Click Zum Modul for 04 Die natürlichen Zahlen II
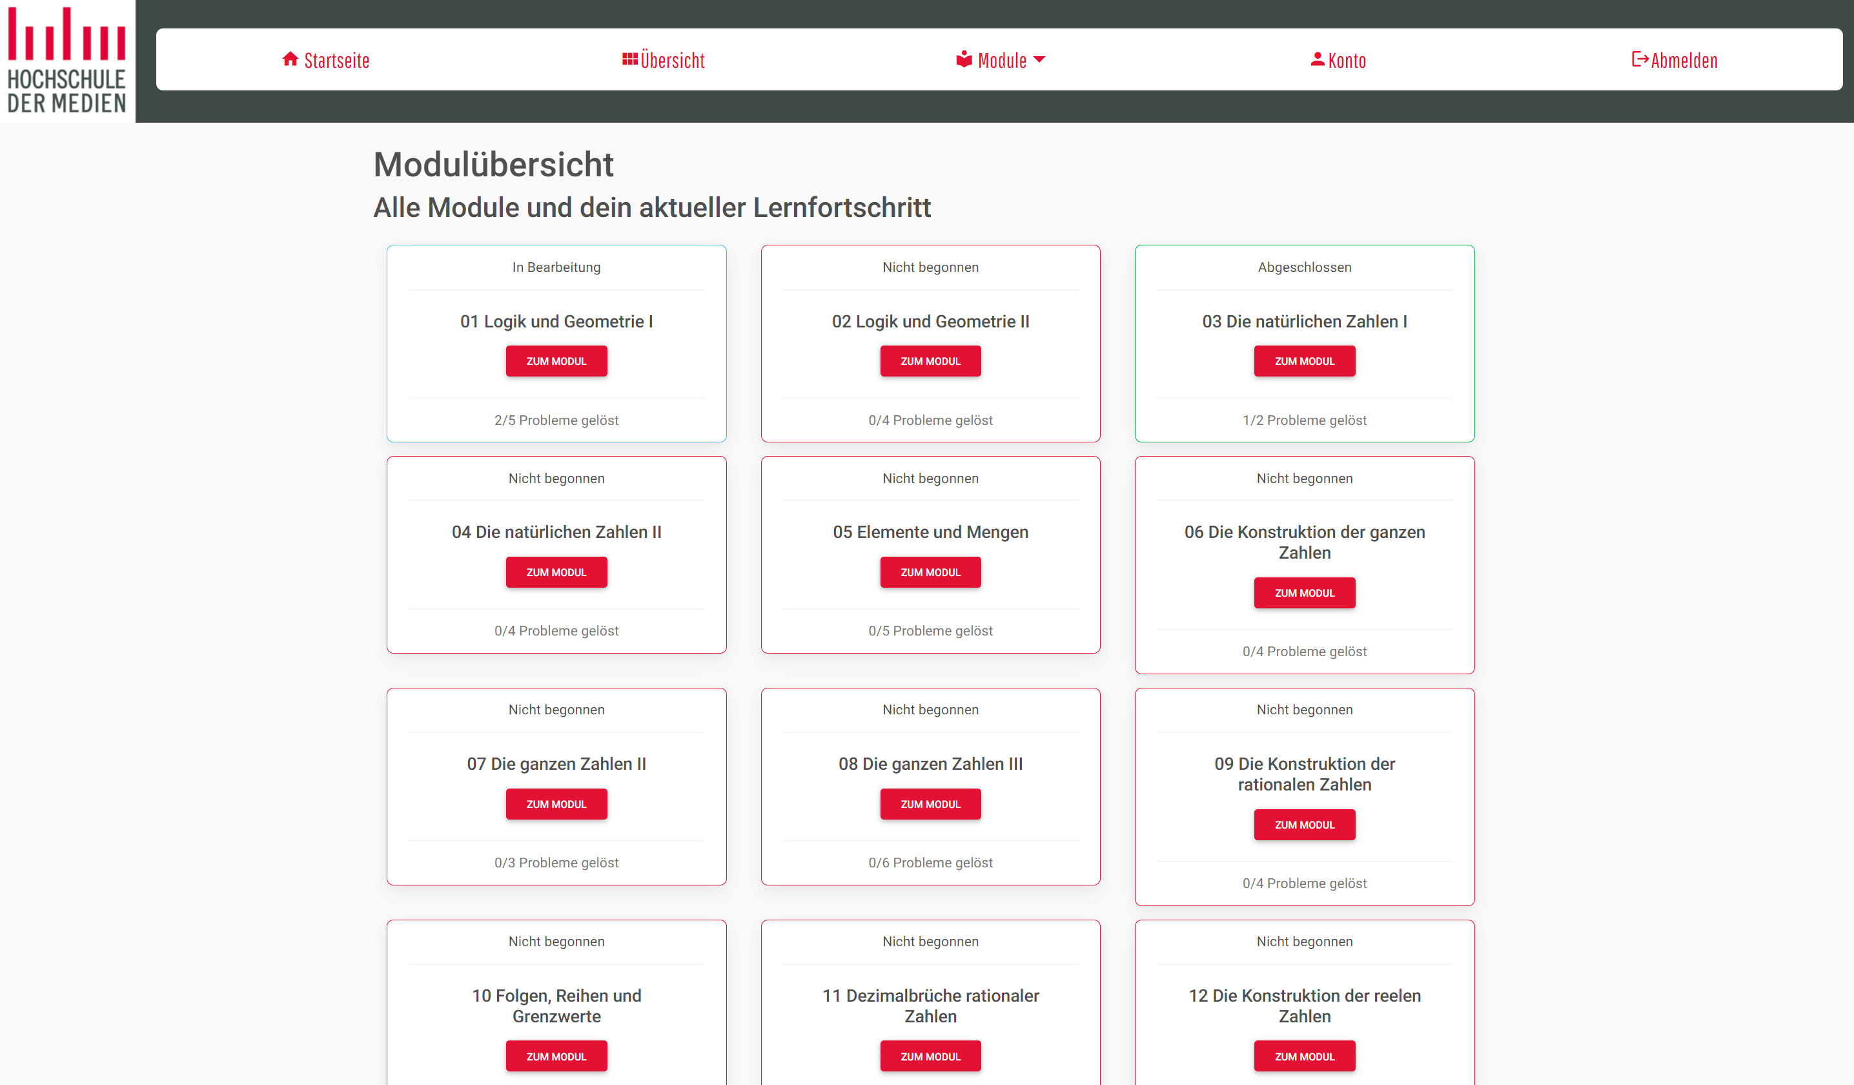Image resolution: width=1854 pixels, height=1085 pixels. click(x=556, y=572)
